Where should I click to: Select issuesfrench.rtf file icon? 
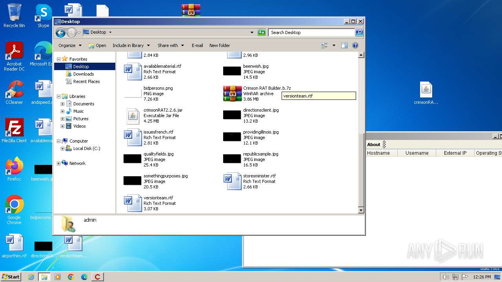pyautogui.click(x=133, y=137)
